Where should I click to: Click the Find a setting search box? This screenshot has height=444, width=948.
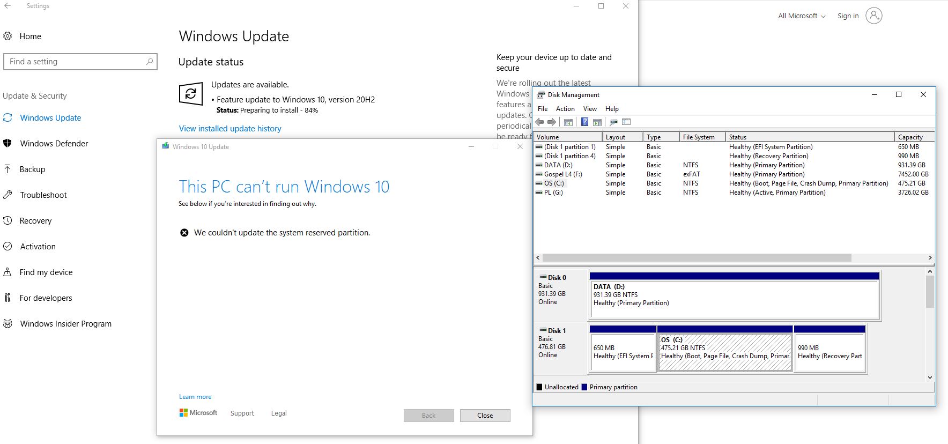pyautogui.click(x=80, y=62)
